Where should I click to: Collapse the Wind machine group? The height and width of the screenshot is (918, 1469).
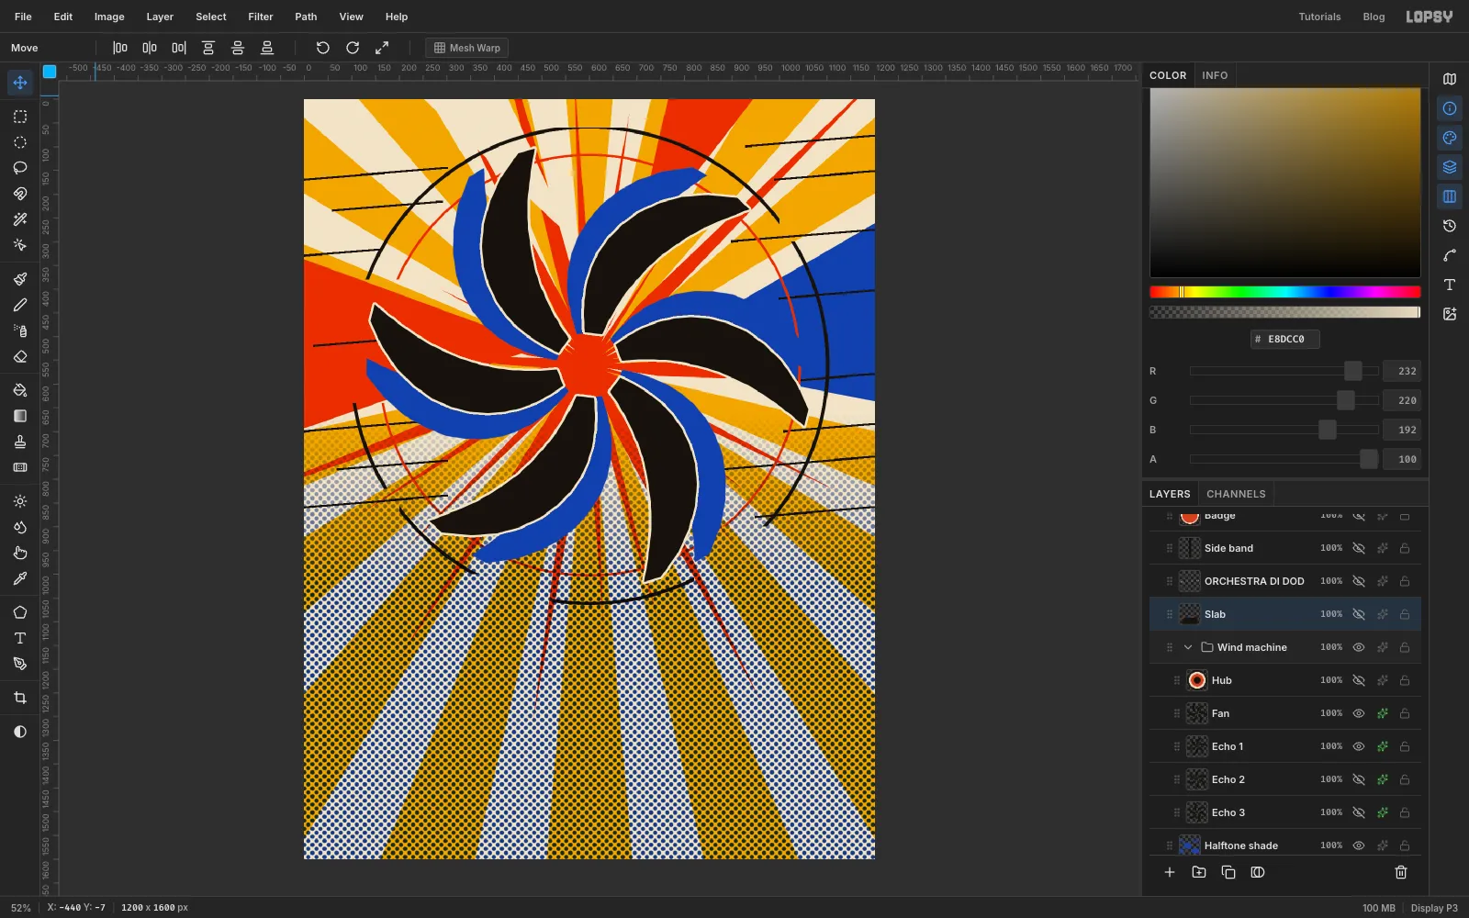[1188, 647]
